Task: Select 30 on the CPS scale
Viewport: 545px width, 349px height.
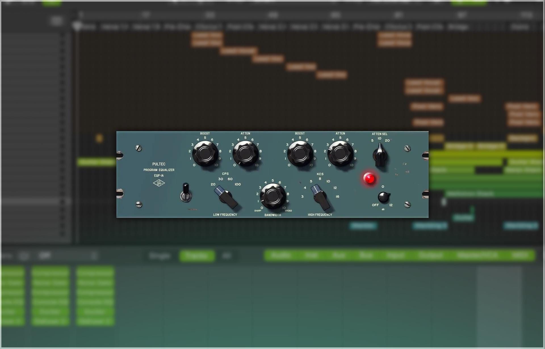Action: (x=221, y=179)
